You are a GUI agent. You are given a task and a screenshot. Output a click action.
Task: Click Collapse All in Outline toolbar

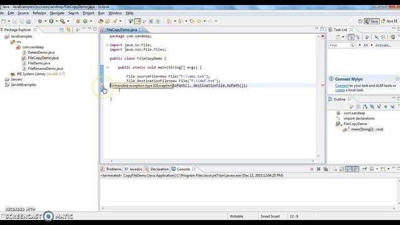pos(358,107)
